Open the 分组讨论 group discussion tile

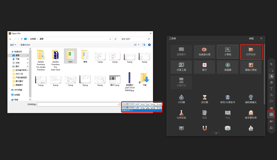[181, 82]
